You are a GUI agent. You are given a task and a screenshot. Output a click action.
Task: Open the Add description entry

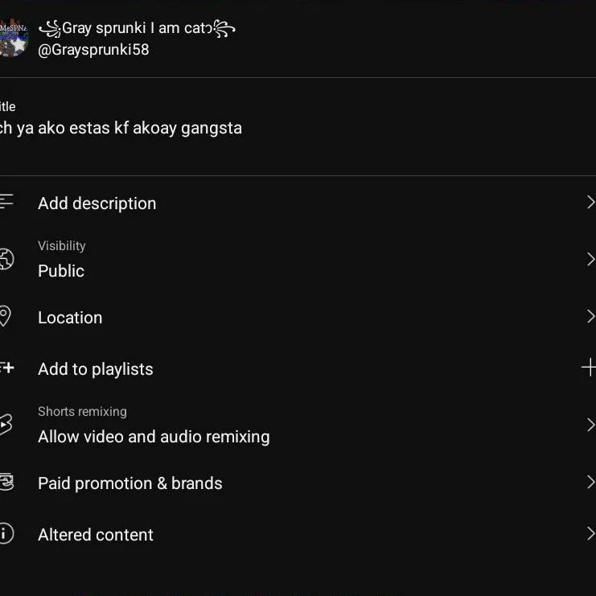coord(298,203)
